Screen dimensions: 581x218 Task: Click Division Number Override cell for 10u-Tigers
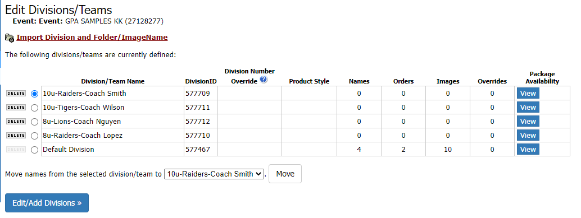(x=249, y=108)
